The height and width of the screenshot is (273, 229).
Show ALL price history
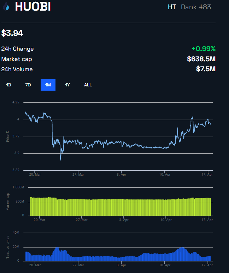pyautogui.click(x=88, y=85)
